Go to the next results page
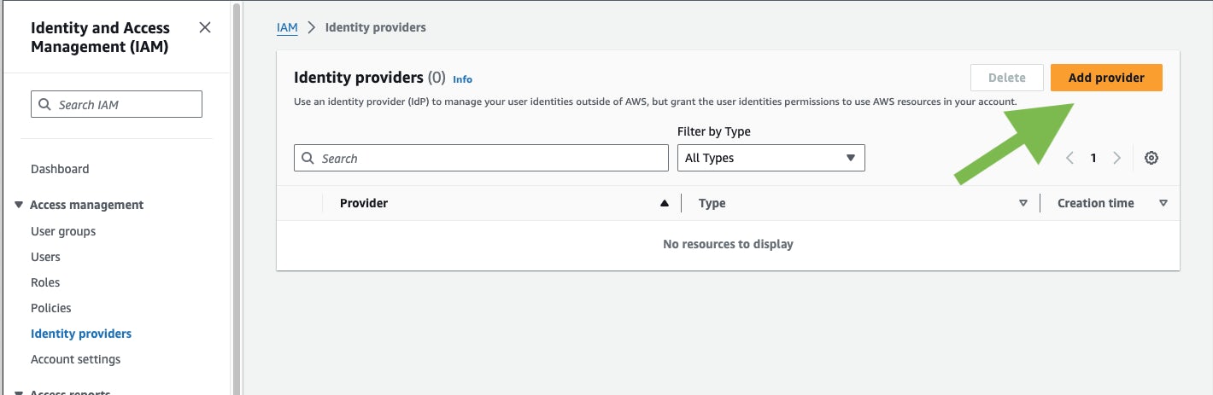The height and width of the screenshot is (395, 1213). [1116, 158]
